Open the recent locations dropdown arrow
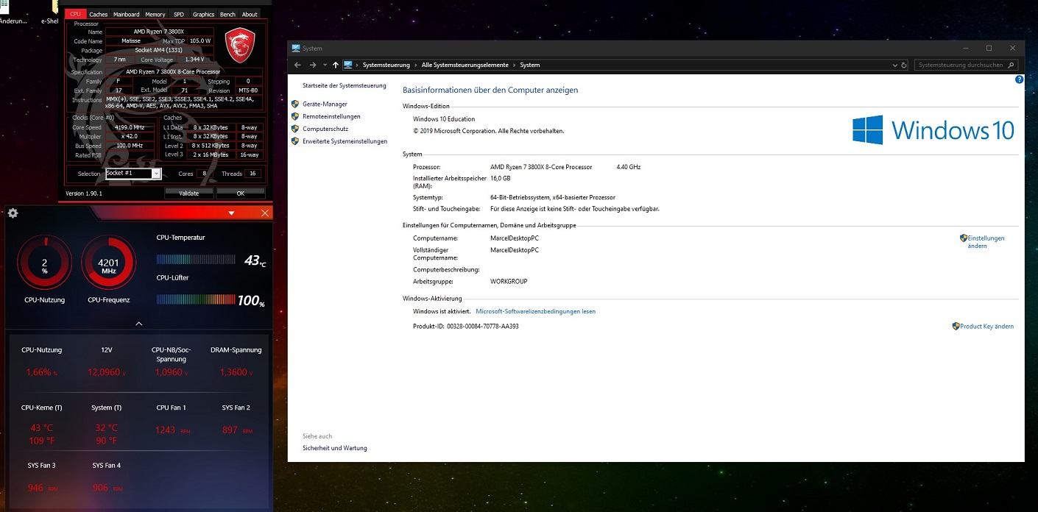The width and height of the screenshot is (1038, 512). (325, 65)
